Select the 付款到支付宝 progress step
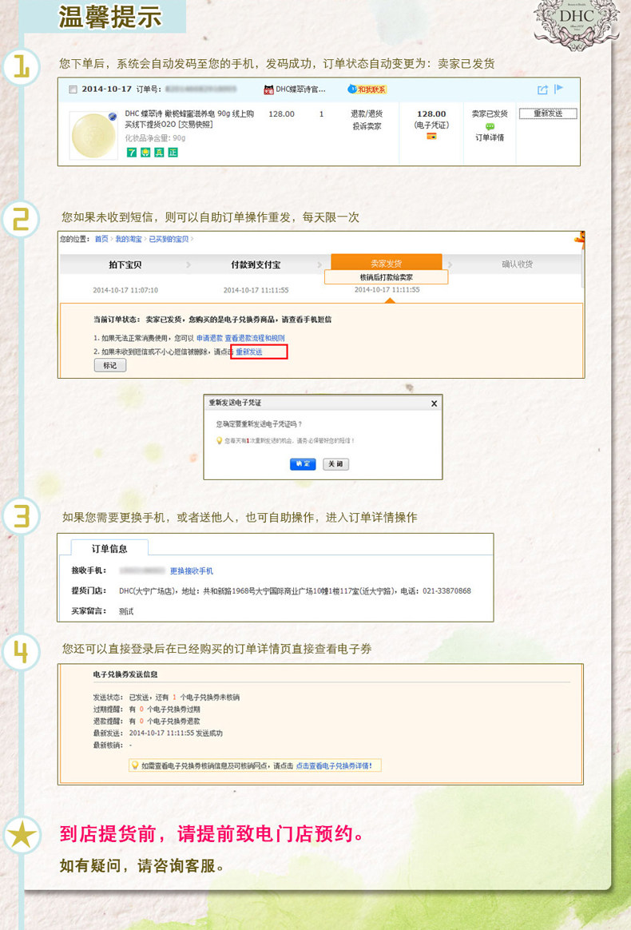This screenshot has height=930, width=631. 256,264
